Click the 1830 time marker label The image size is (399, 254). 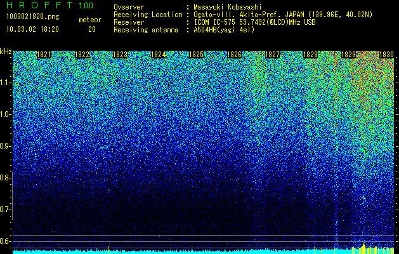click(387, 55)
